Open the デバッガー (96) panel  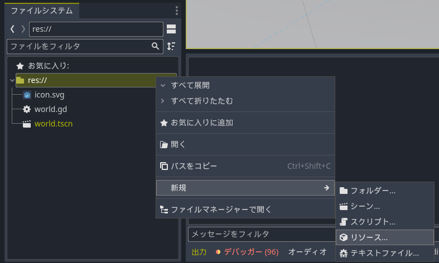tap(248, 252)
